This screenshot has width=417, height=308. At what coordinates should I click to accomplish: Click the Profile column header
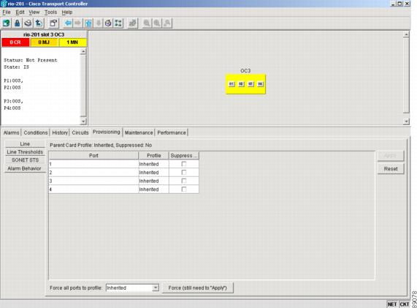[x=153, y=156]
